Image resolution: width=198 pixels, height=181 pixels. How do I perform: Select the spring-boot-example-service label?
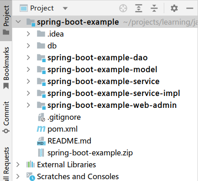104,81
